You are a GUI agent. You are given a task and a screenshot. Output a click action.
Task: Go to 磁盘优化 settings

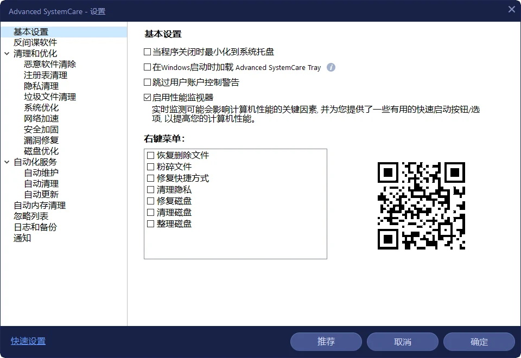pos(41,151)
